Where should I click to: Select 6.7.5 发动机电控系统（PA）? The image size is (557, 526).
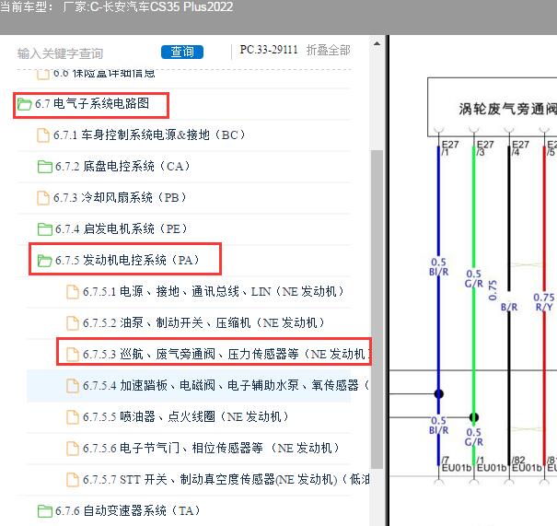127,260
